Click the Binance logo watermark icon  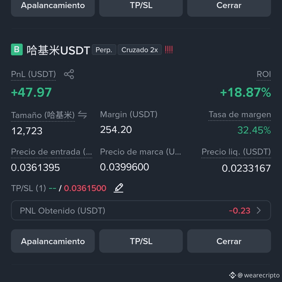[233, 275]
